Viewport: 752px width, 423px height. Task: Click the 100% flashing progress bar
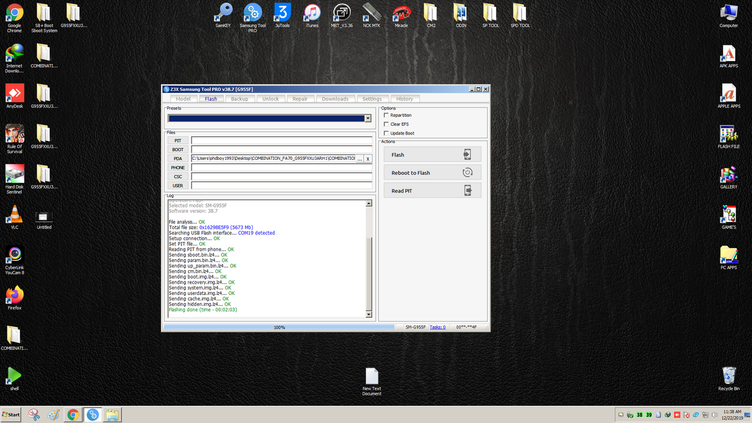[279, 327]
